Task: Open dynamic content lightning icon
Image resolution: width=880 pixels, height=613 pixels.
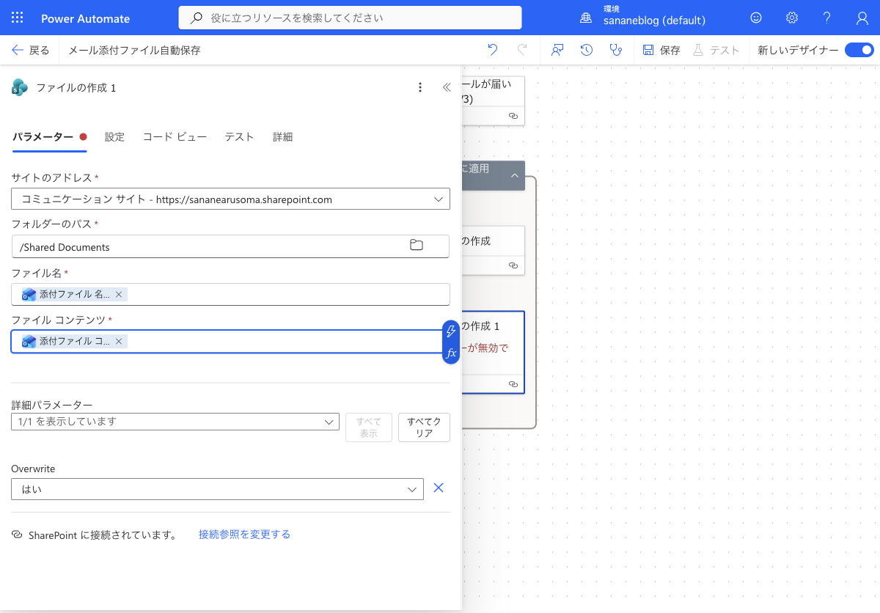Action: click(x=451, y=331)
